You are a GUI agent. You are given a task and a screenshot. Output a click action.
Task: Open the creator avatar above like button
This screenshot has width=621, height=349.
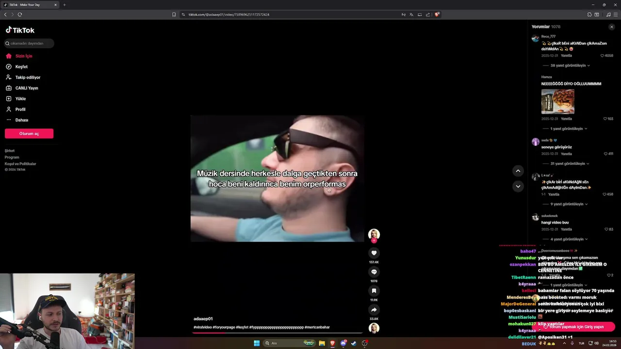click(374, 234)
